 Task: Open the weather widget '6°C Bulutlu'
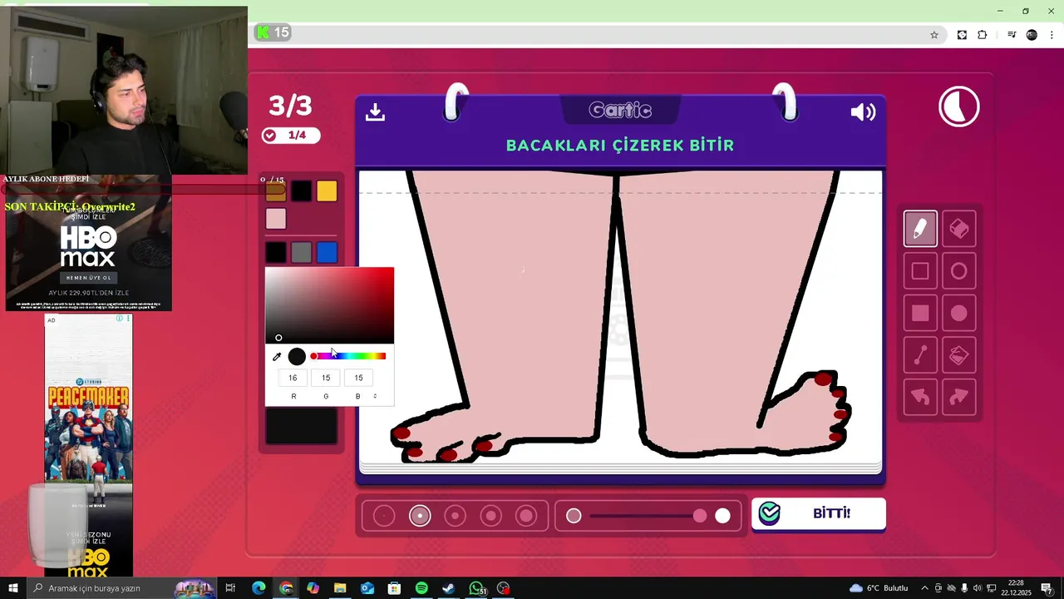[879, 588]
